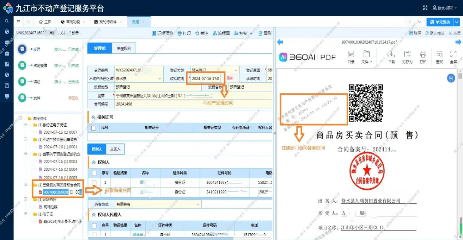Open attachment 2024-07-16 (1) 0003
The image size is (463, 240).
tap(60, 162)
